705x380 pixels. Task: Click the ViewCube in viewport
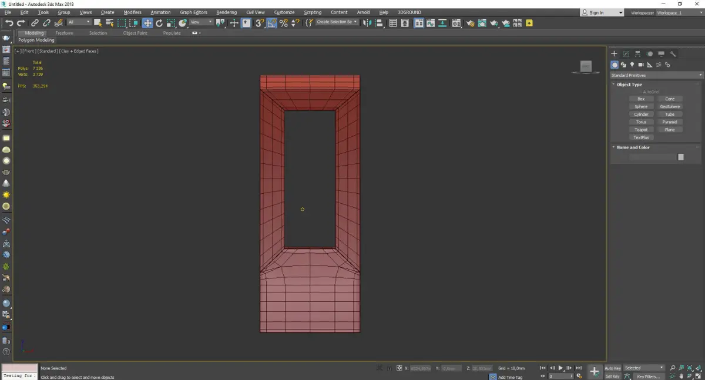tap(586, 67)
